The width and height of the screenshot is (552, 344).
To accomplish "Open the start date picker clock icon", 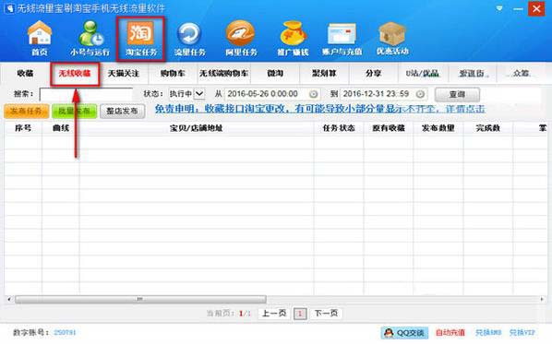I will tap(313, 94).
